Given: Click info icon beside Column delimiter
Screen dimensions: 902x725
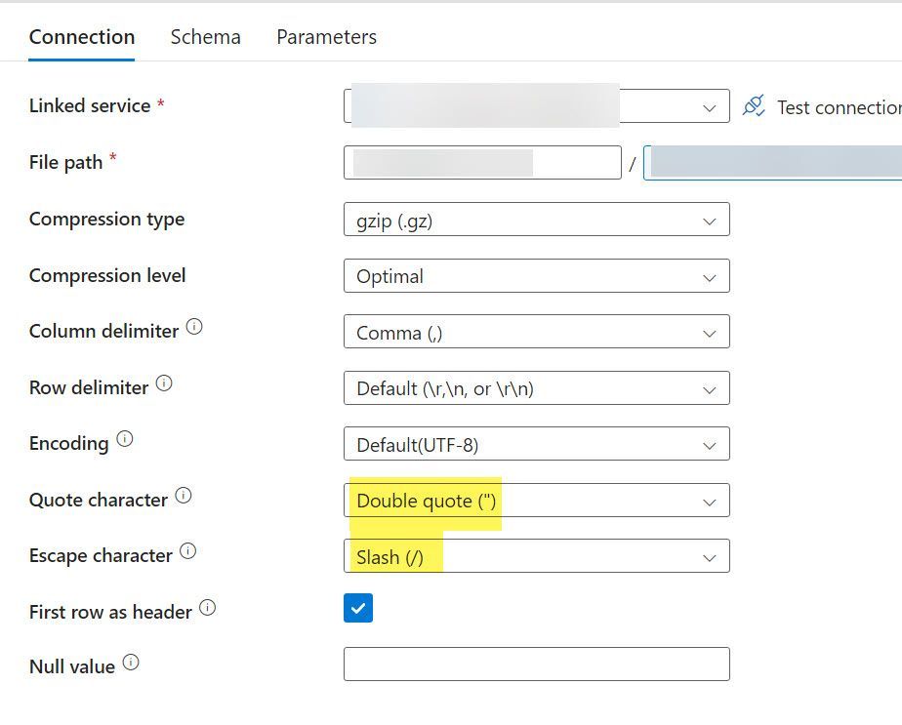Looking at the screenshot, I should point(194,328).
